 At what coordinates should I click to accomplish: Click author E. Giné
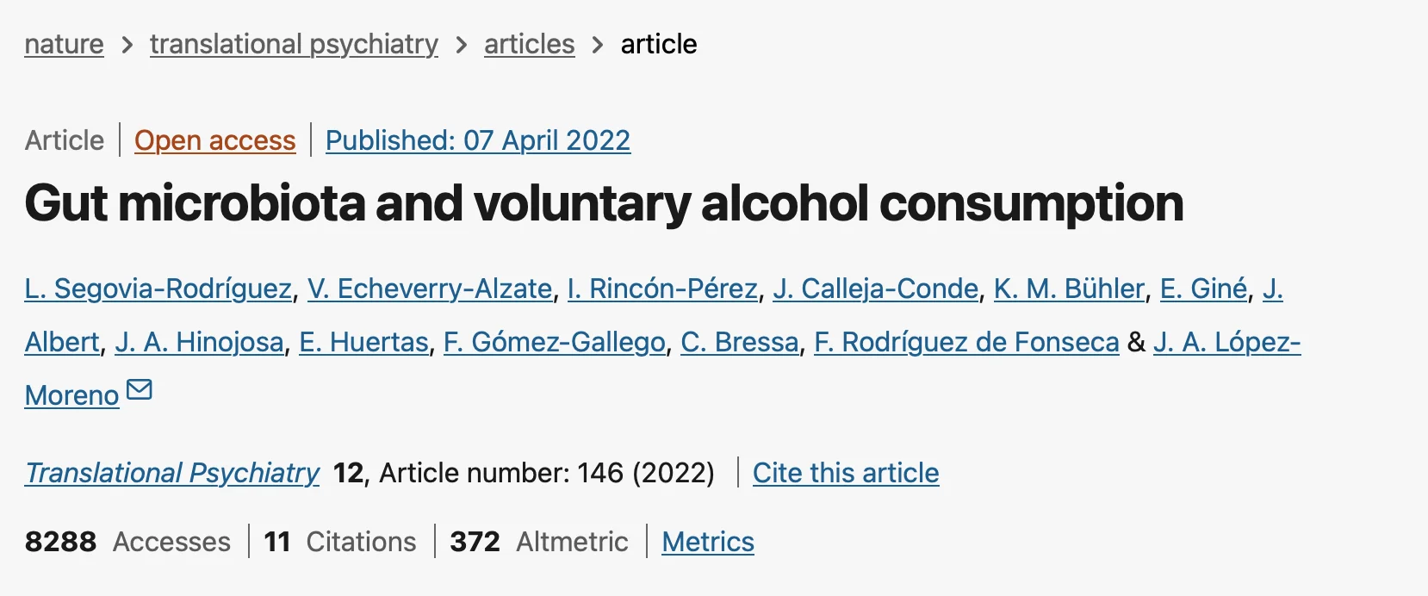[x=1203, y=289]
